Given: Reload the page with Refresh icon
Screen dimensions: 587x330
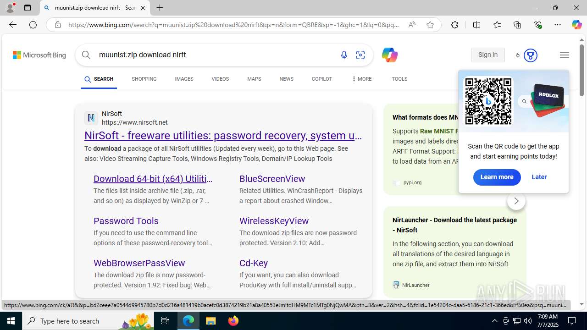Looking at the screenshot, I should click(x=33, y=25).
